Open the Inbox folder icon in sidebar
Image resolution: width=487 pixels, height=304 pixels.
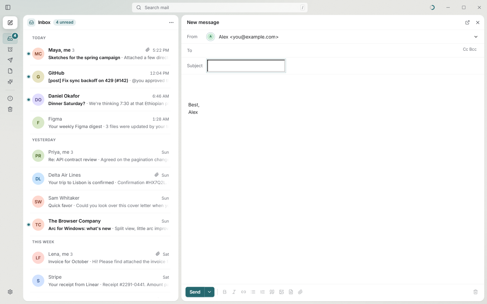10,39
